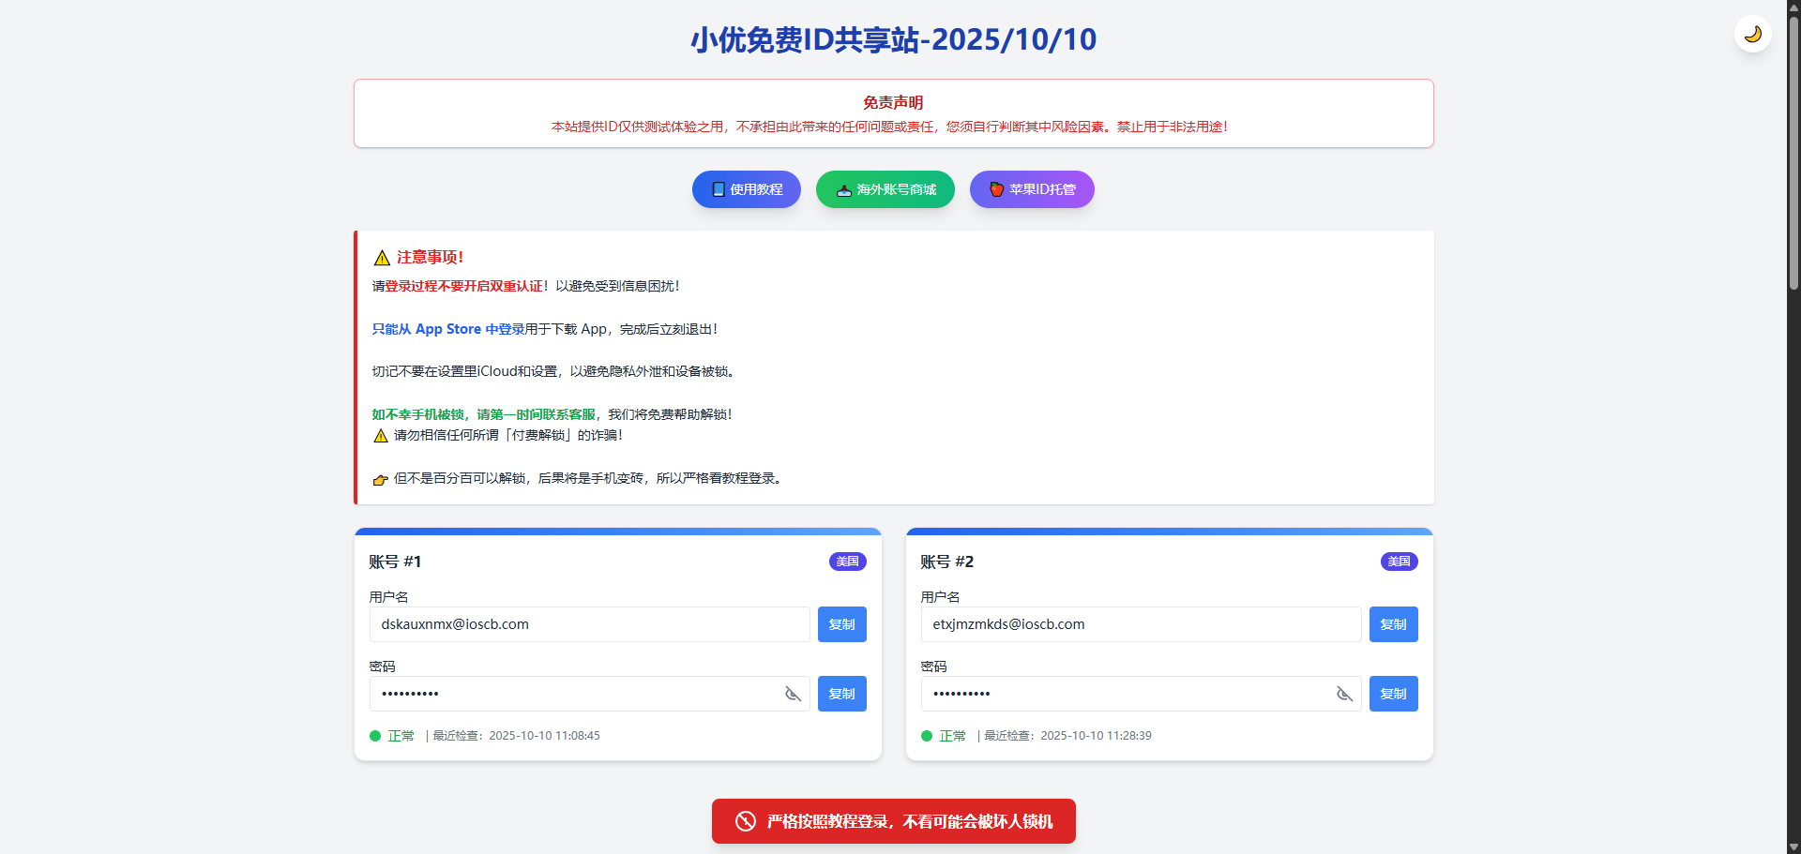Click the scrollbar down arrow
1801x854 pixels.
pyautogui.click(x=1793, y=847)
